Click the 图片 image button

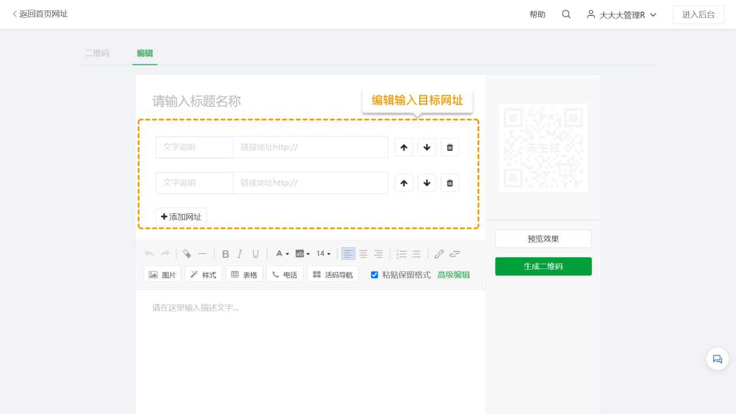[x=163, y=274]
